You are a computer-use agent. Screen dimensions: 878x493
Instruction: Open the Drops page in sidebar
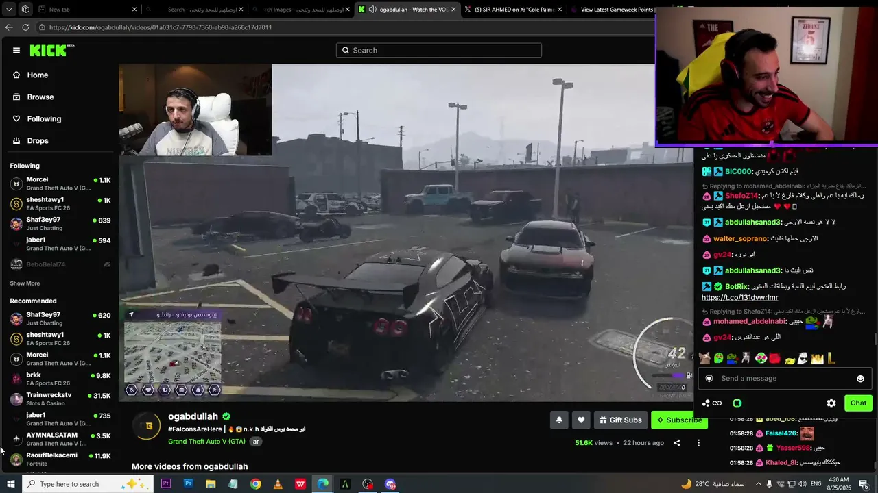click(x=38, y=140)
